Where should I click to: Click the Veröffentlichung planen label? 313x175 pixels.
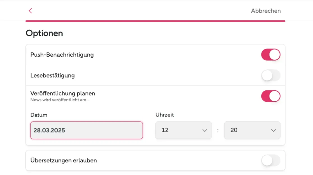(x=63, y=94)
